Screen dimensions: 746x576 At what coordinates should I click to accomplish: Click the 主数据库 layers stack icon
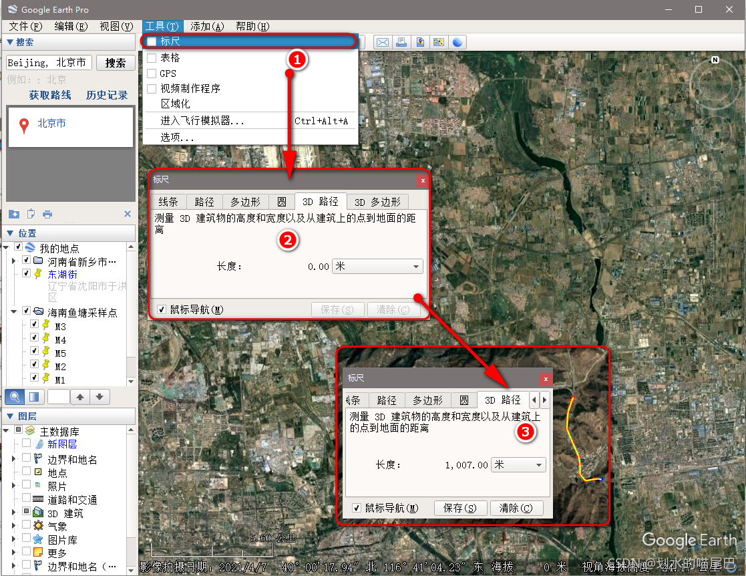click(31, 431)
